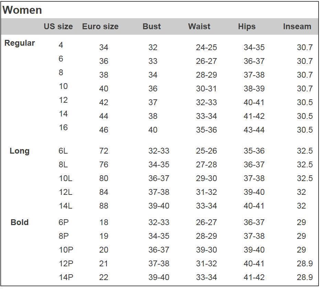Select the Euro size column header
The width and height of the screenshot is (322, 289).
(100, 26)
